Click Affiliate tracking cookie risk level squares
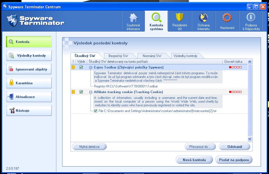The image size is (269, 174). tap(235, 92)
